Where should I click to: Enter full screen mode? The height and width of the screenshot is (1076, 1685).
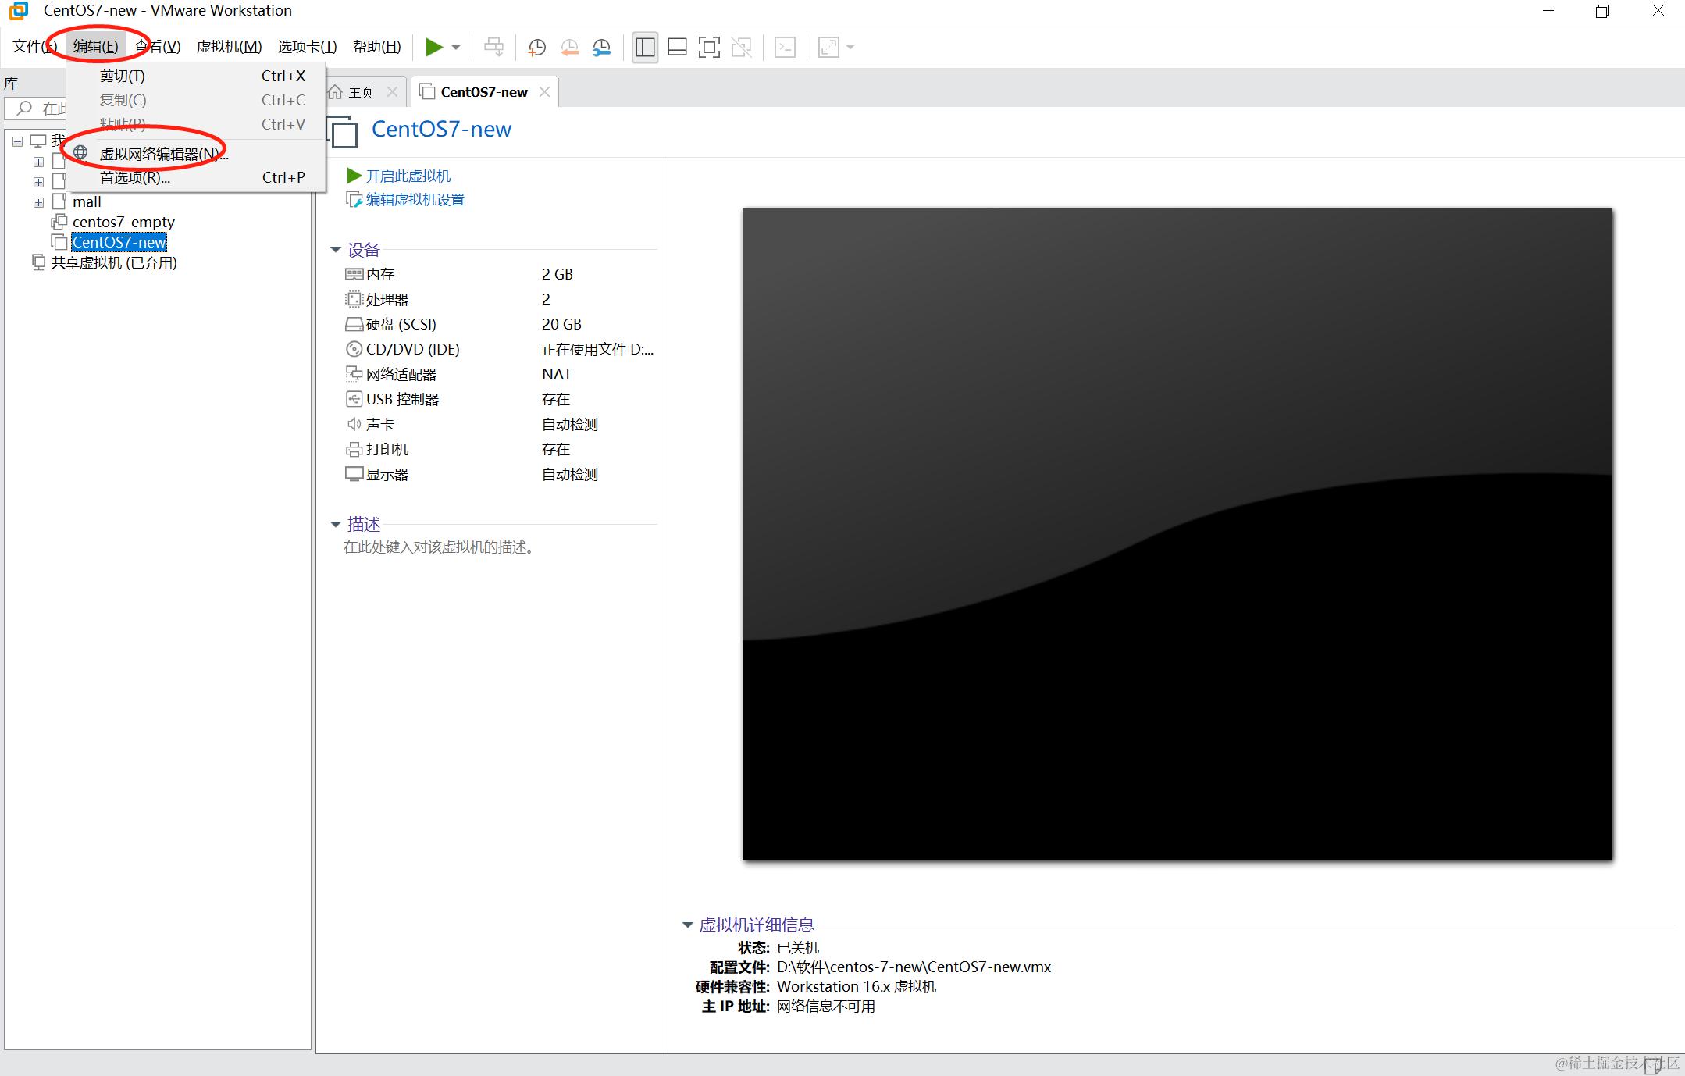point(709,47)
